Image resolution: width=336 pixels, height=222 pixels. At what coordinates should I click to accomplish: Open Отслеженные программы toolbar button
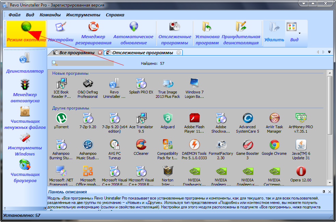[174, 33]
